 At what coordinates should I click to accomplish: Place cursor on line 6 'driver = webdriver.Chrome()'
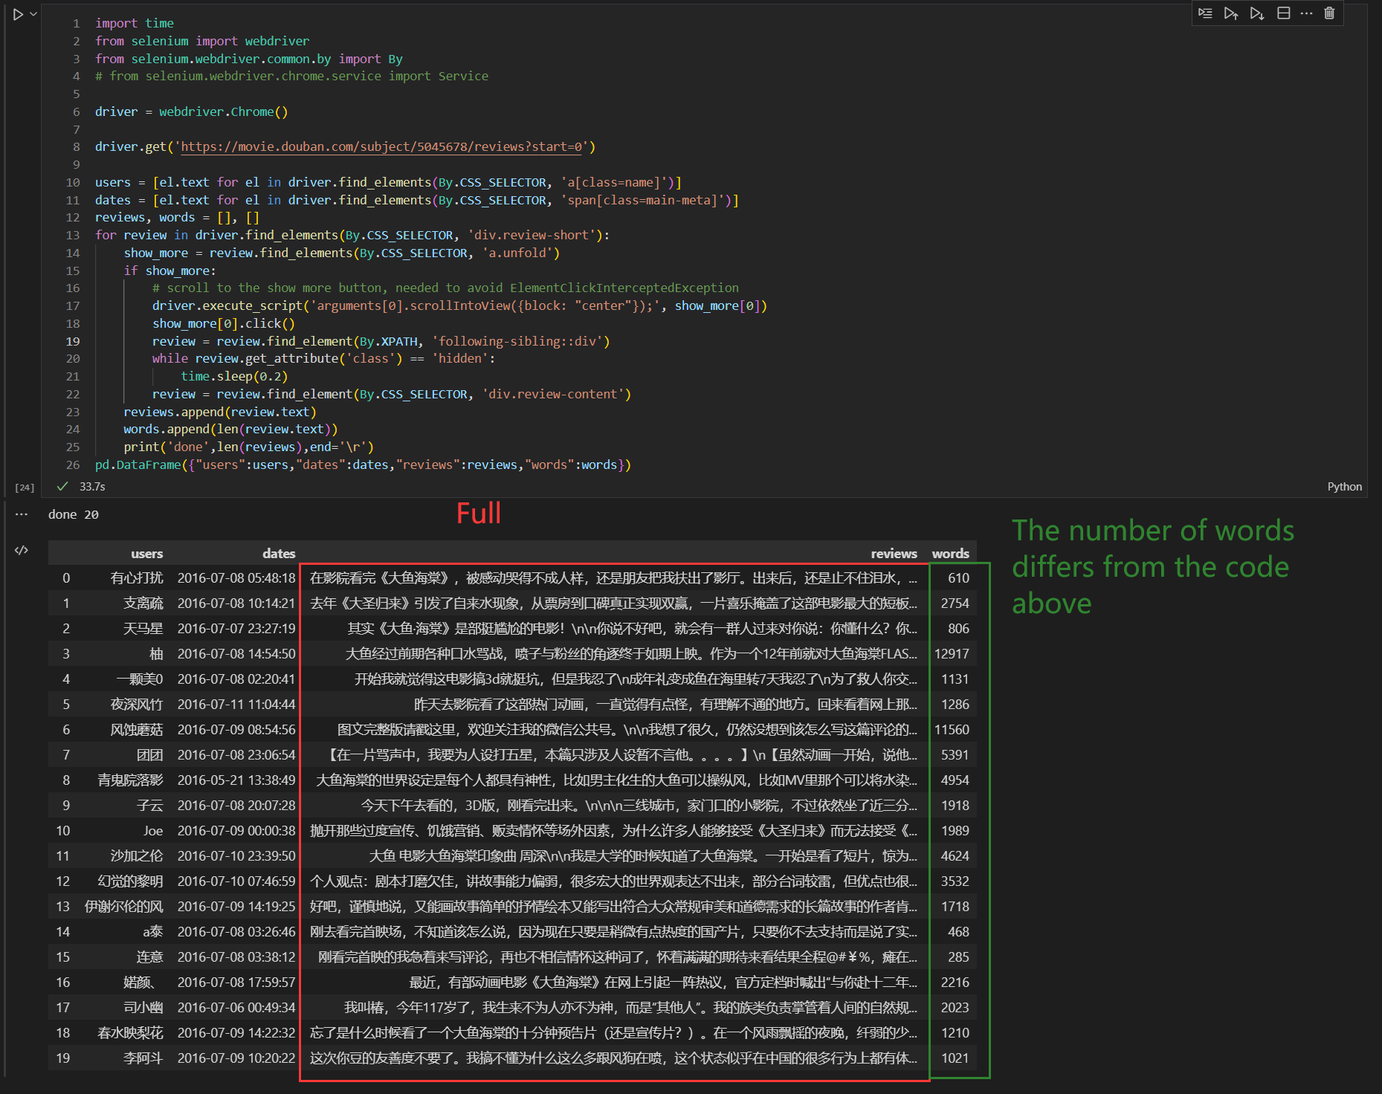coord(191,111)
